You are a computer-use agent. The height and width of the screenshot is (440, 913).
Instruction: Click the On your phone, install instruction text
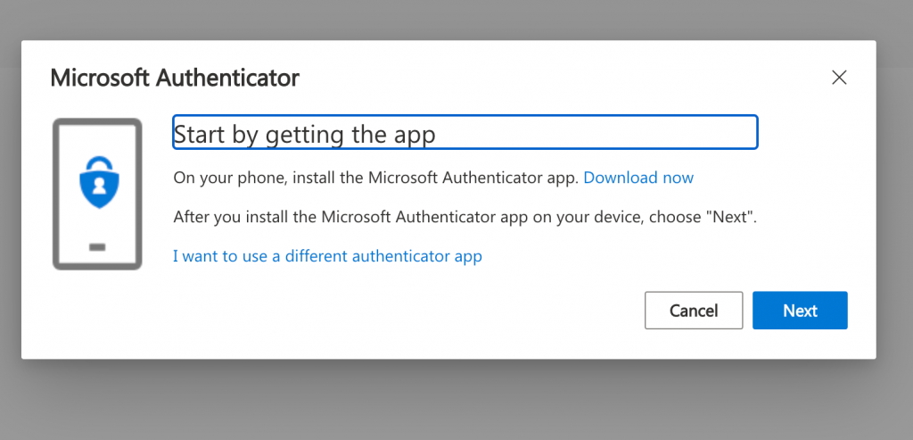tap(376, 178)
